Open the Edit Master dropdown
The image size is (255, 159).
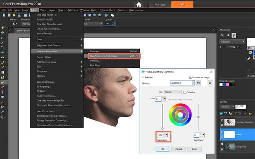[x=173, y=92]
